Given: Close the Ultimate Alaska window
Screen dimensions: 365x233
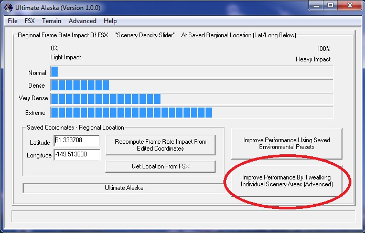Looking at the screenshot, I should click(350, 6).
